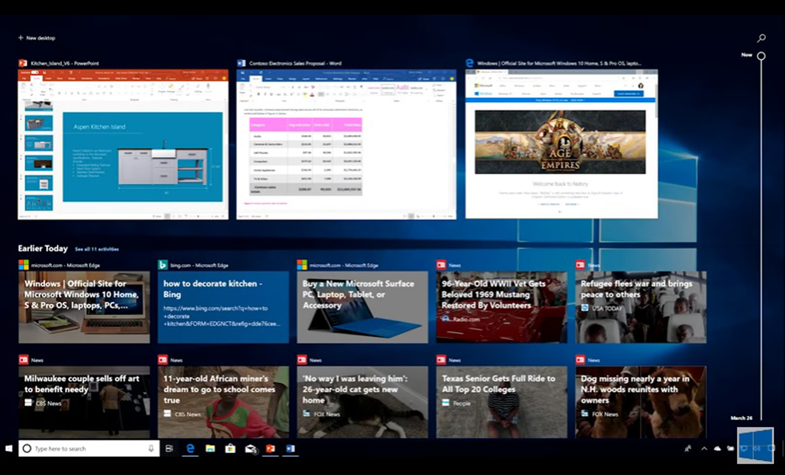This screenshot has width=785, height=475.
Task: Create a New desktop
Action: pos(37,38)
